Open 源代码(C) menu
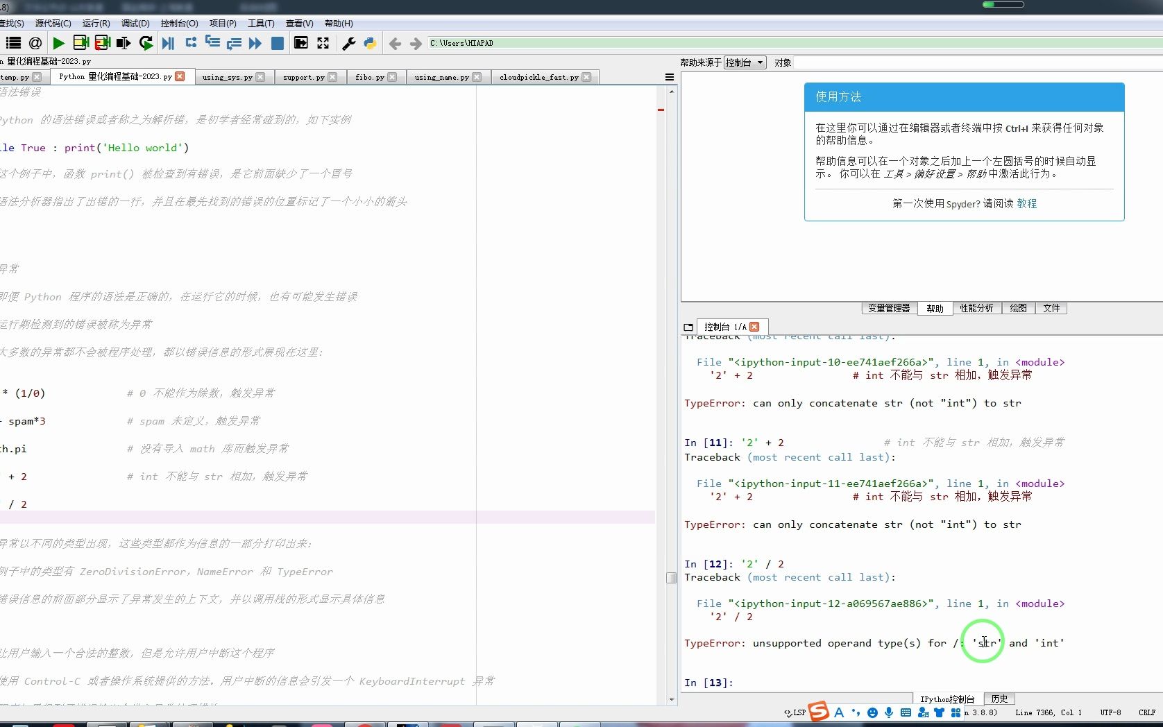Viewport: 1163px width, 727px height. [53, 23]
